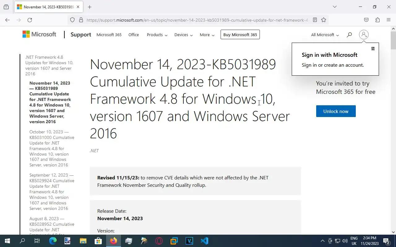Open volume control in tray

pyautogui.click(x=345, y=241)
